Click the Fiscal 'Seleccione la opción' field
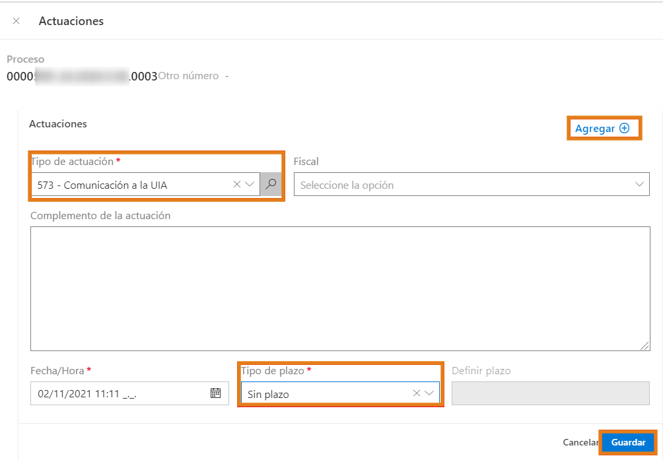 pos(462,185)
